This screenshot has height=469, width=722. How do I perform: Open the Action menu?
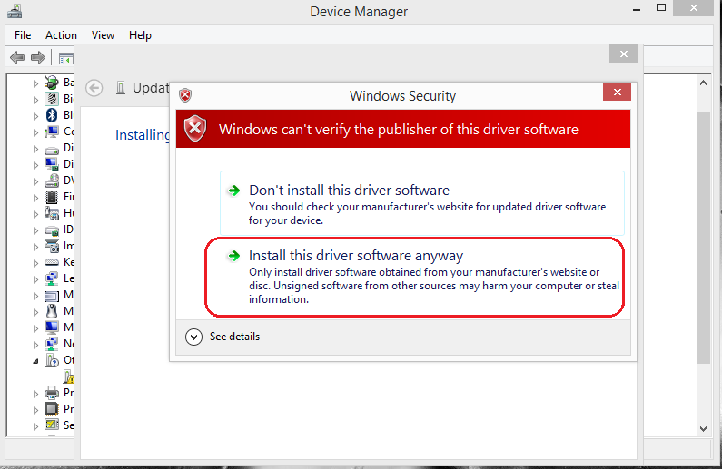(61, 35)
